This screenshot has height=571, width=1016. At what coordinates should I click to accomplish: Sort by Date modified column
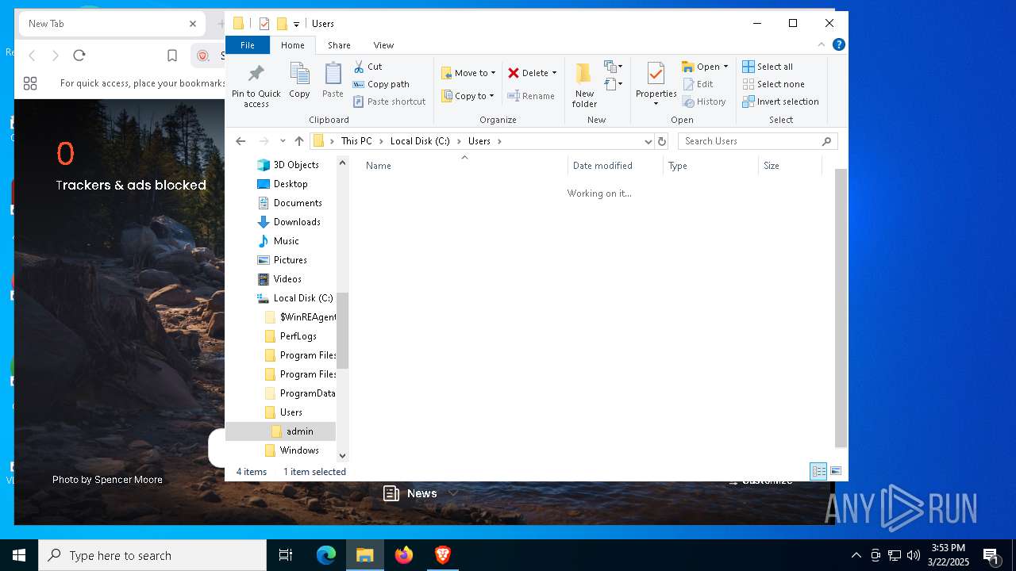point(615,166)
